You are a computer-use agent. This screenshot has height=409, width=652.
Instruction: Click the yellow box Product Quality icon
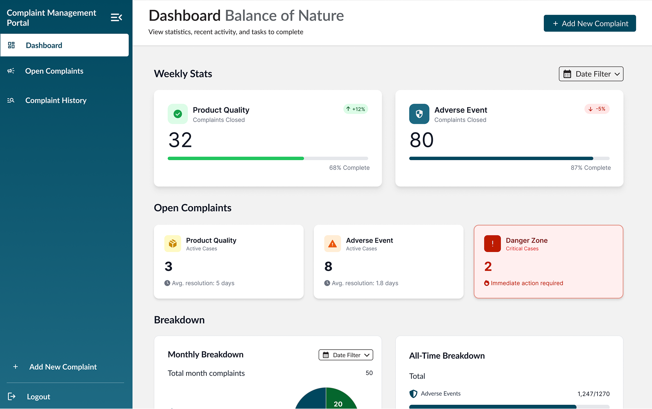(x=173, y=244)
